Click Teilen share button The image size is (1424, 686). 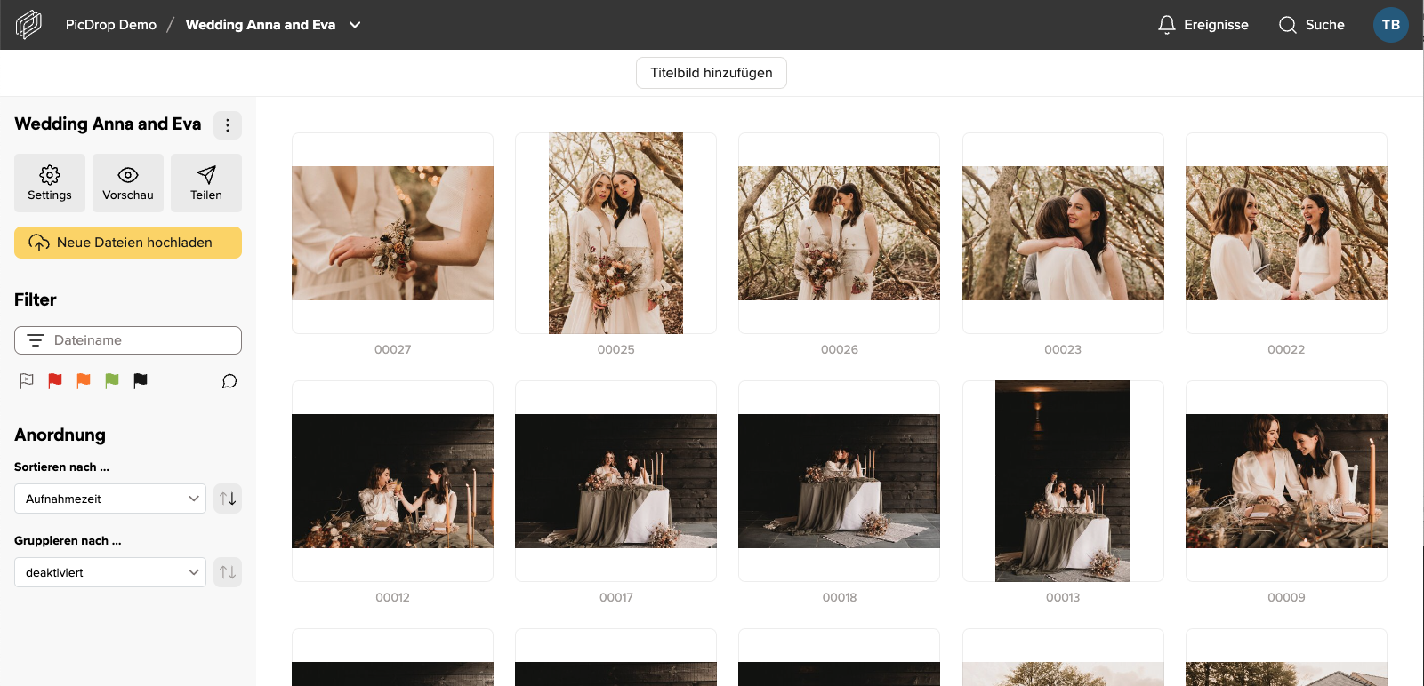206,183
